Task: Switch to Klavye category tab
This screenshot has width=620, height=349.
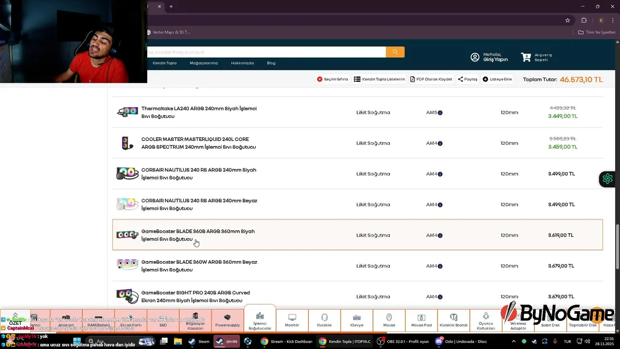Action: [357, 320]
